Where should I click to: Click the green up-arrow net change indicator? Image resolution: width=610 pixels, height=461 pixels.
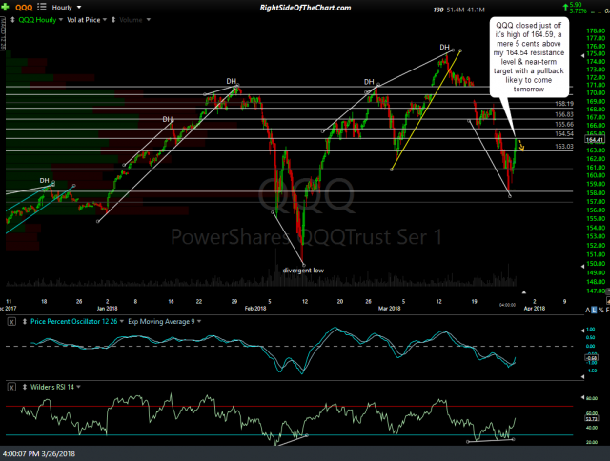click(564, 7)
